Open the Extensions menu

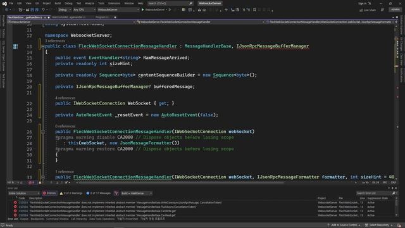[114, 3]
